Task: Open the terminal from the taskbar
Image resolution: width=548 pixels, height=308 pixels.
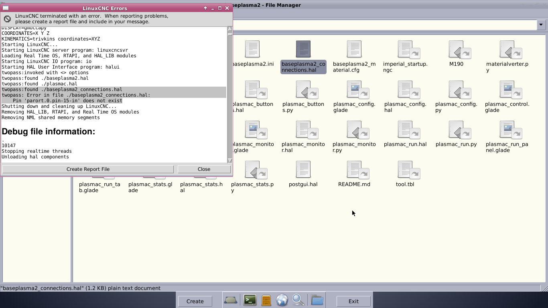Action: (250, 300)
